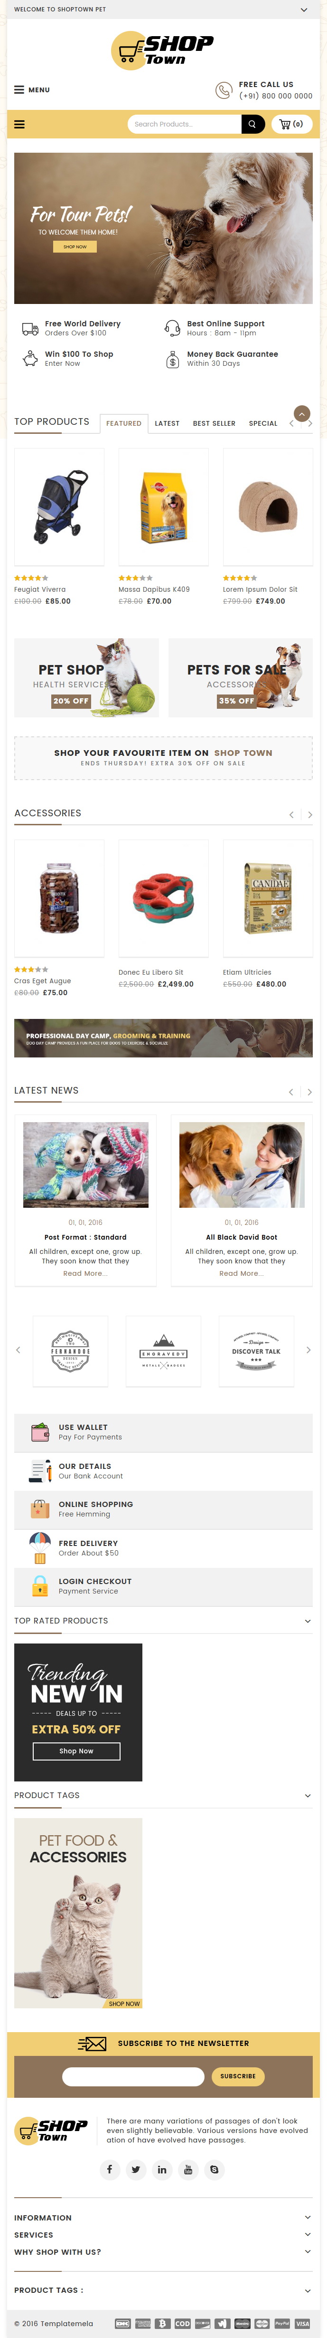Open the yellow bar hamburger menu
Viewport: 327px width, 2338px height.
click(20, 124)
